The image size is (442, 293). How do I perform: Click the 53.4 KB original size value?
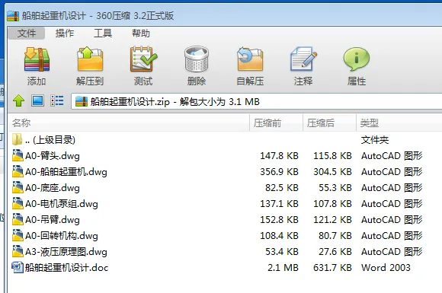282,252
